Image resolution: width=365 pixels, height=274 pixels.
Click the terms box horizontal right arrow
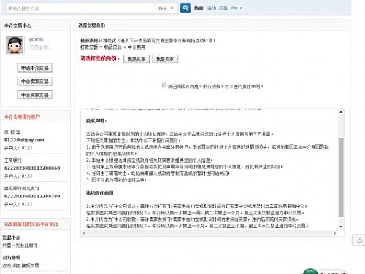pyautogui.click(x=335, y=233)
